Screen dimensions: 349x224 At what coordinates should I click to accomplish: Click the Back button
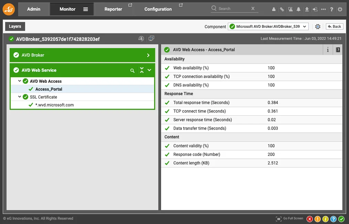(335, 26)
